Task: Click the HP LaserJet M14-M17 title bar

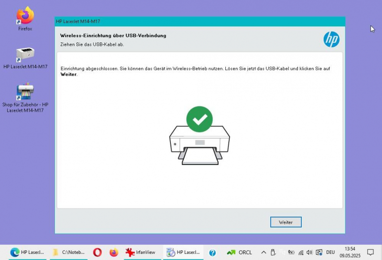Action: click(x=200, y=21)
